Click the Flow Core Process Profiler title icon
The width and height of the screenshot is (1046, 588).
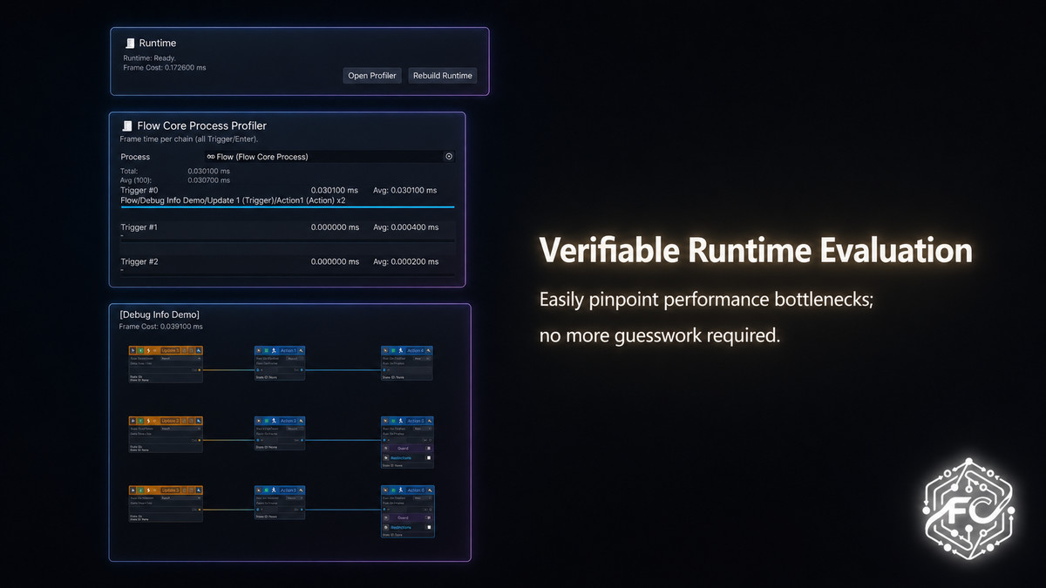click(127, 125)
